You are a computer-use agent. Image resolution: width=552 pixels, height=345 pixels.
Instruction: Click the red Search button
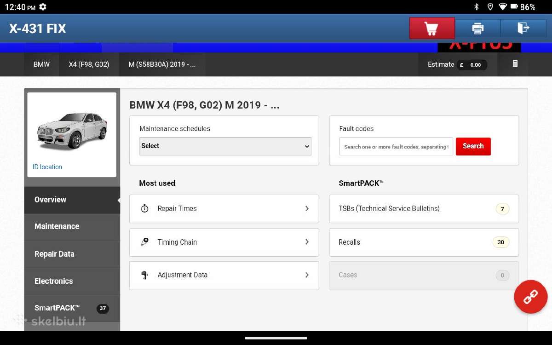pyautogui.click(x=473, y=146)
